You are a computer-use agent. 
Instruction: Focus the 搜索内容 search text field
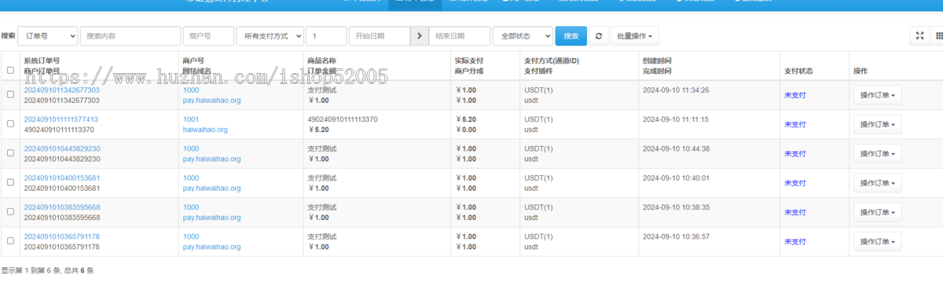click(130, 36)
